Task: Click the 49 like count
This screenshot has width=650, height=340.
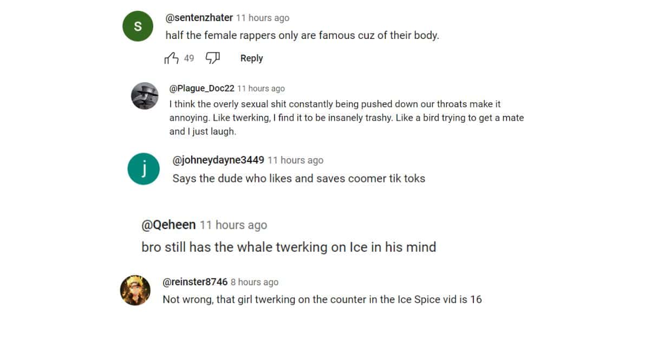Action: tap(188, 58)
